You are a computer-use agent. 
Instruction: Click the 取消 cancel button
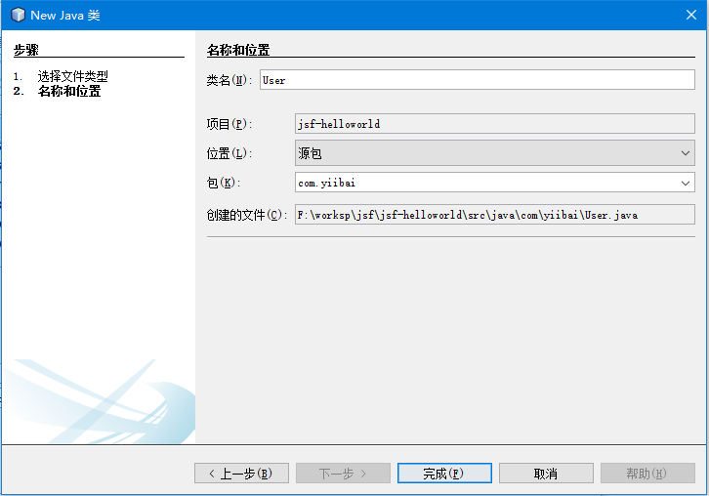[x=546, y=474]
